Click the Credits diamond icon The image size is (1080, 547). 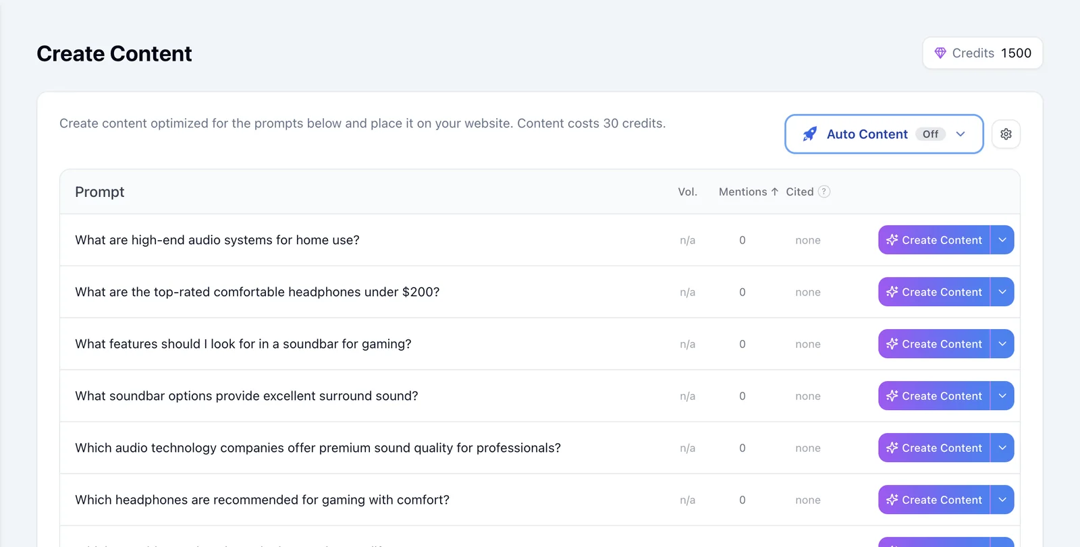click(x=940, y=53)
